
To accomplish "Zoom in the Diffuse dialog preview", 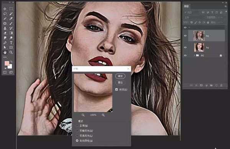I will [103, 115].
